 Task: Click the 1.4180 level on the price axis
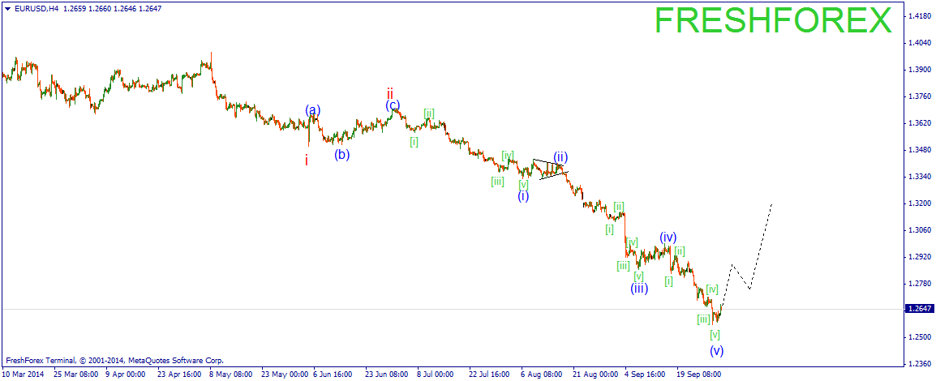919,16
